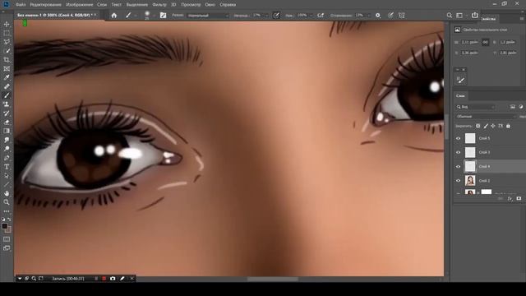Select the Clone Stamp tool
Screen dimensions: 526x296
click(x=7, y=104)
